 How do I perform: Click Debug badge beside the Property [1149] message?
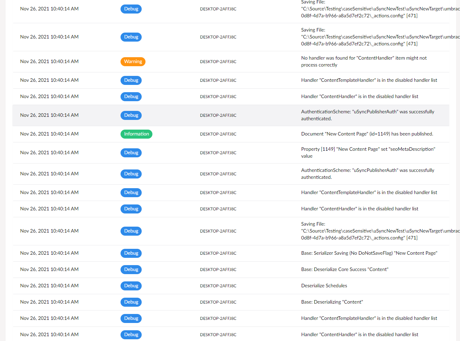pyautogui.click(x=131, y=153)
